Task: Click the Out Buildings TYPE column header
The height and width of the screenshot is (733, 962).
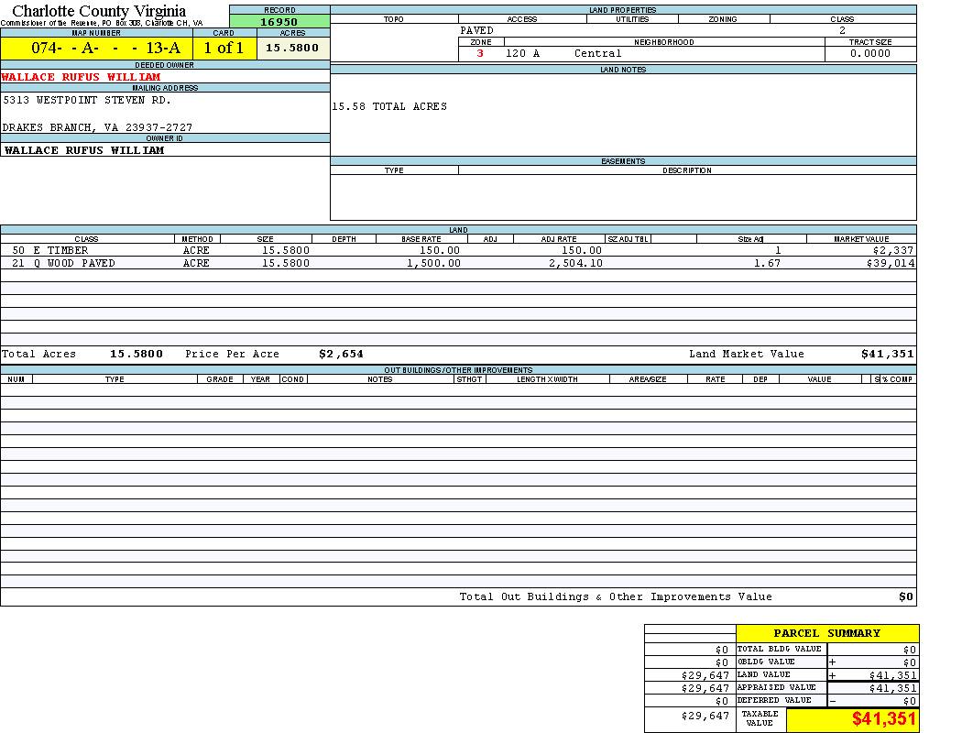Action: [115, 379]
